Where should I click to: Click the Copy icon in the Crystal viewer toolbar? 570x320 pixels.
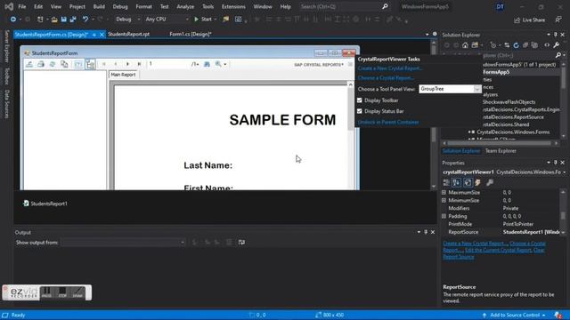[x=64, y=64]
